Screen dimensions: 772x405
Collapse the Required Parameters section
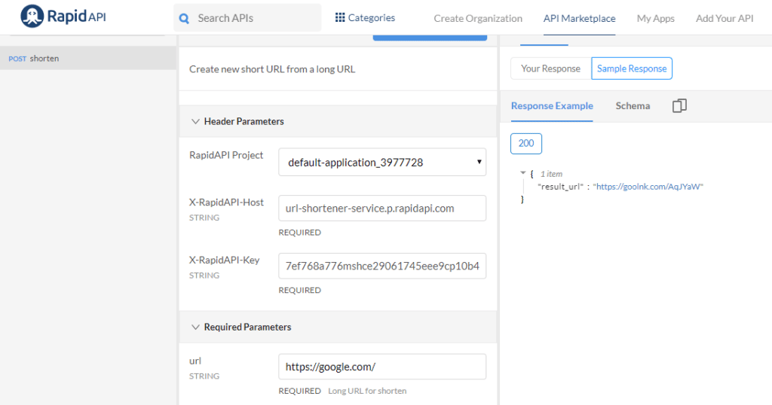[x=195, y=327]
